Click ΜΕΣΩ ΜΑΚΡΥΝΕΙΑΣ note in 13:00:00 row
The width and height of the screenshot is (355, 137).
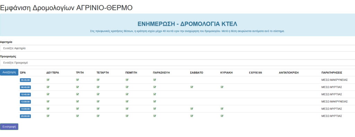coord(335,102)
